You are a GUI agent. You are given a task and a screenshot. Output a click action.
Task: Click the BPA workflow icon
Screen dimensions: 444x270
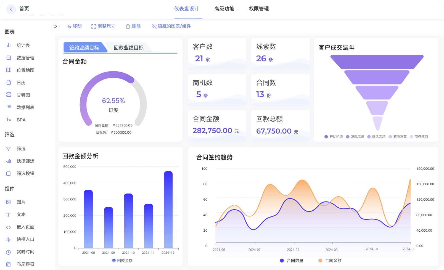pos(9,119)
